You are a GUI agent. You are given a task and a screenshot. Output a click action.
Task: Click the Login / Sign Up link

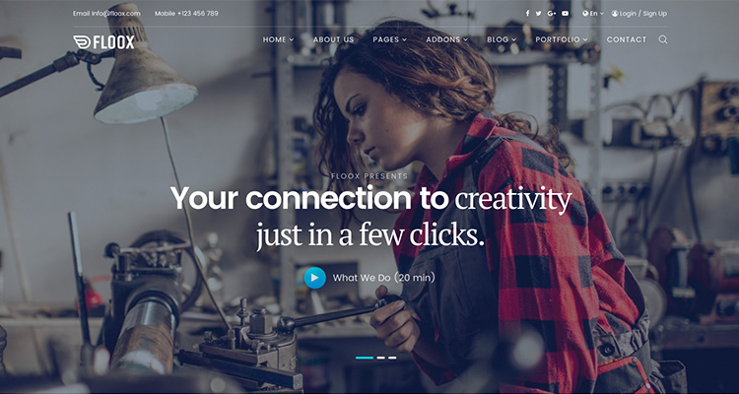(x=642, y=14)
